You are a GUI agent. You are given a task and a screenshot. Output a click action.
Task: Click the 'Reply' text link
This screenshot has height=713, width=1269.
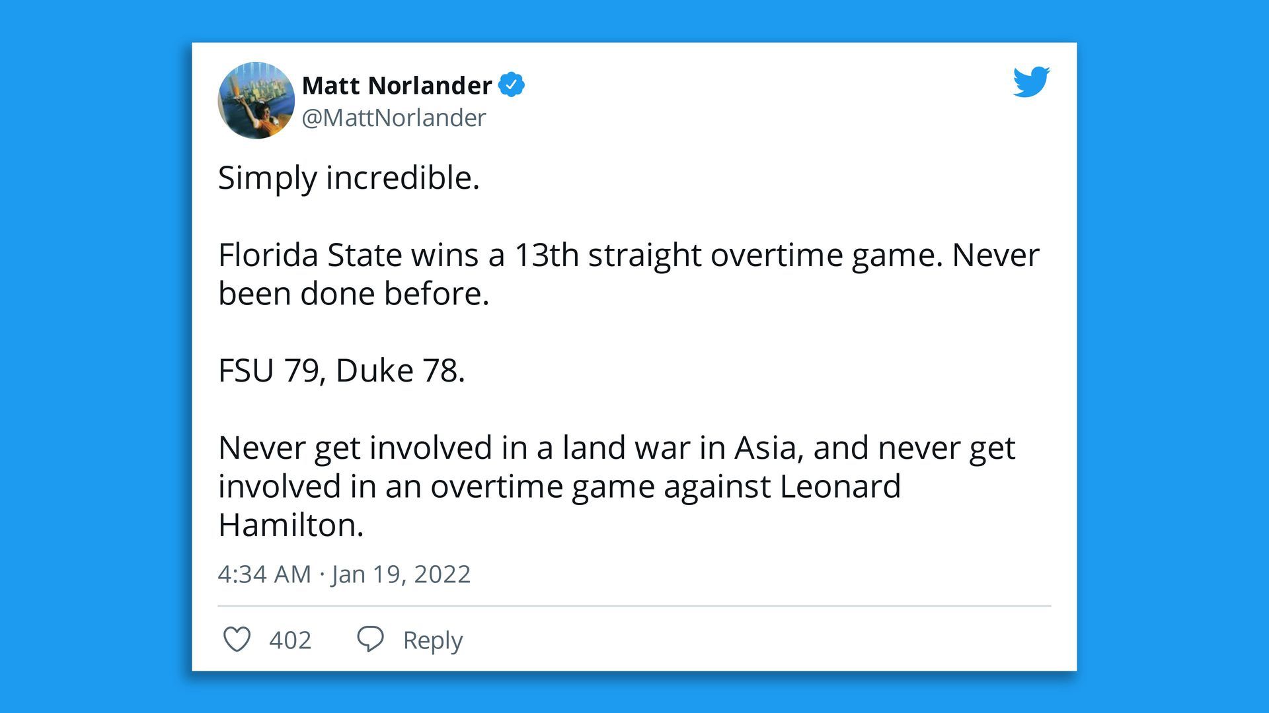[x=432, y=638]
